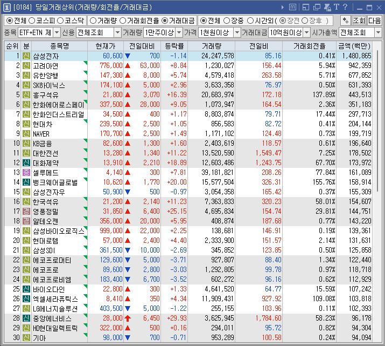The width and height of the screenshot is (385, 346).
Task: Open the 종목 ETF+ETN 제외 dropdown
Action: (57, 32)
